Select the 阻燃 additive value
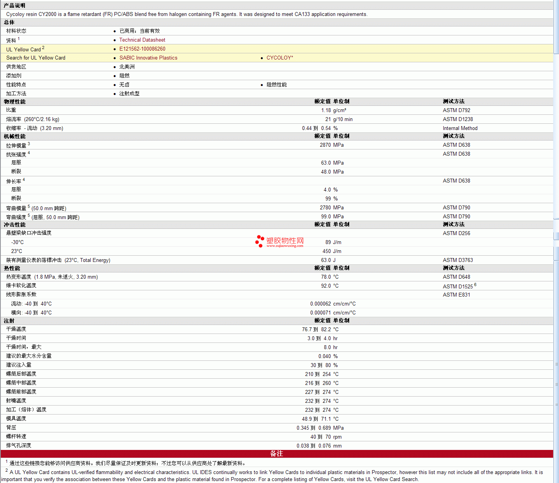 point(124,76)
